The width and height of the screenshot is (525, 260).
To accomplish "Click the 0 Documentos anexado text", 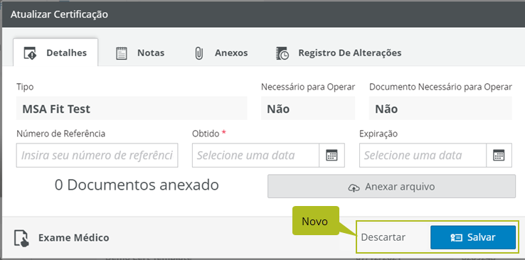I will point(137,185).
